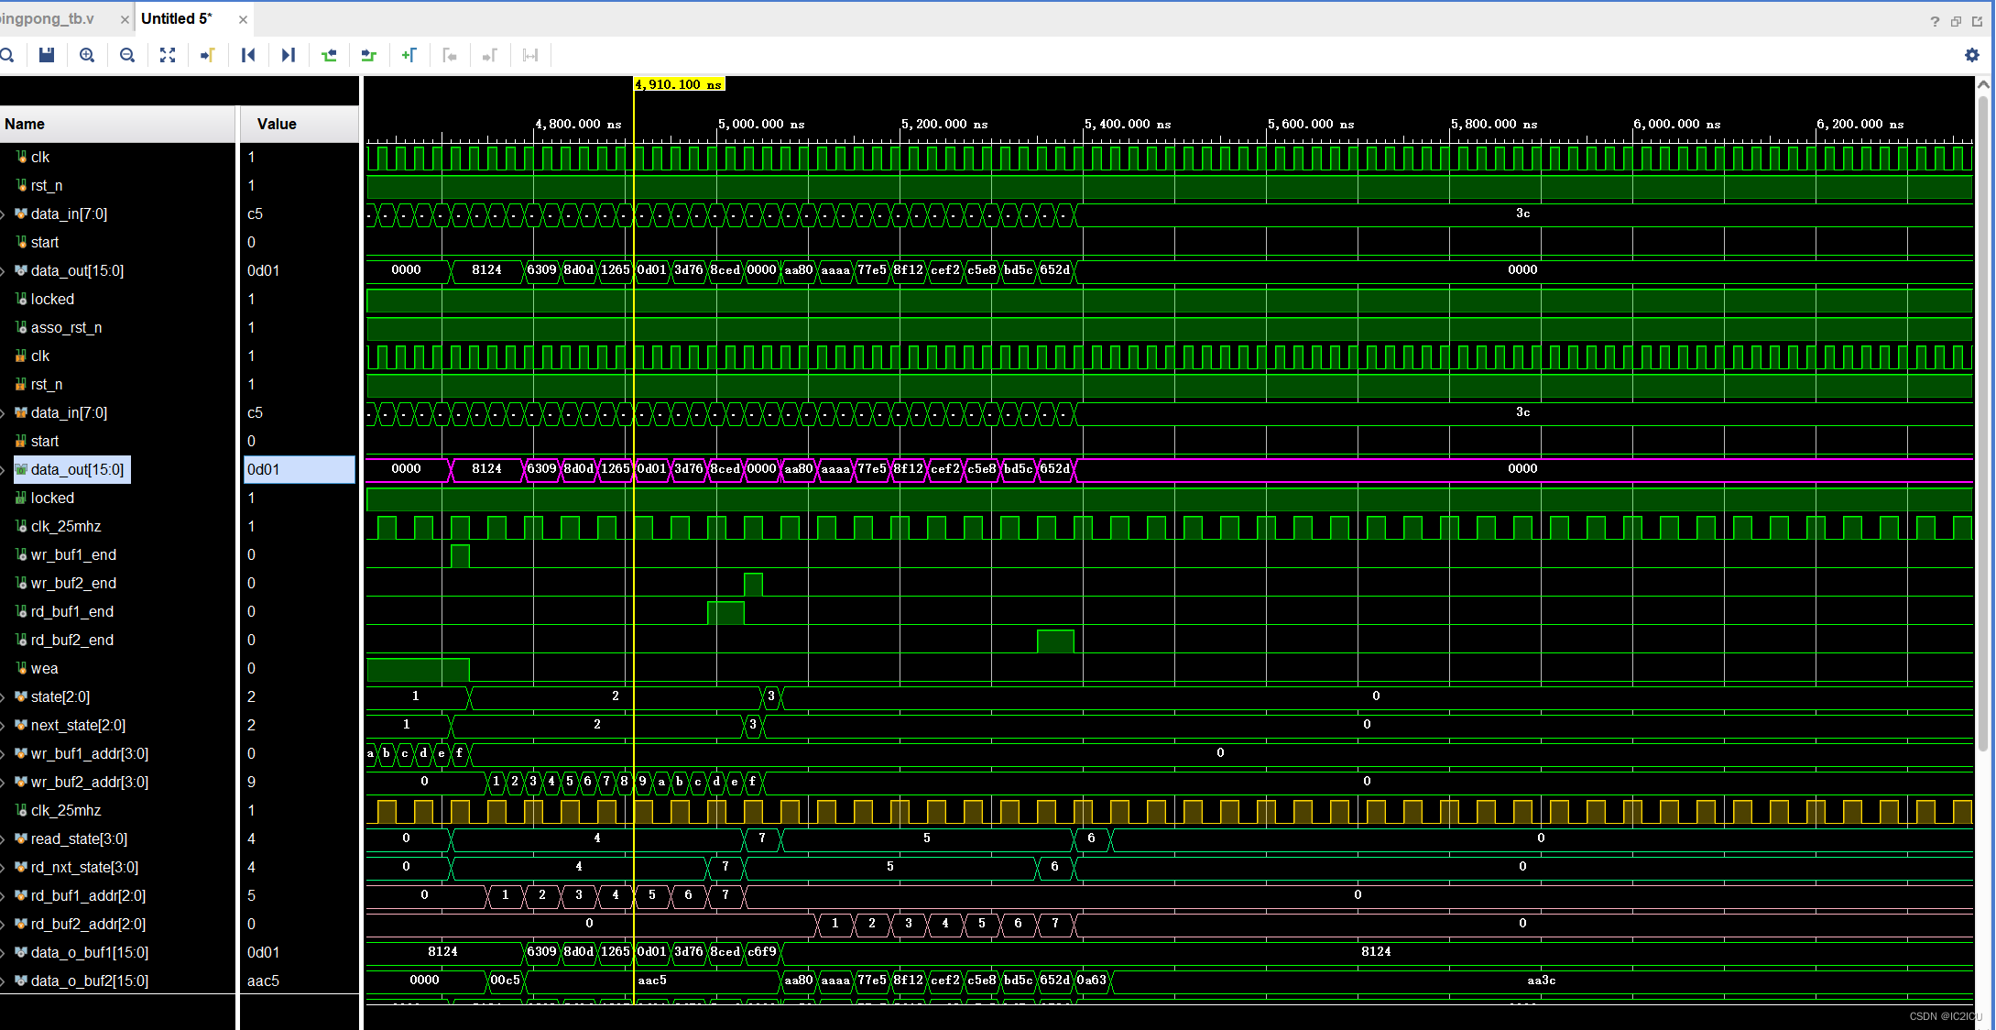This screenshot has width=1996, height=1030.
Task: Zoom out of the waveform
Action: tap(127, 55)
